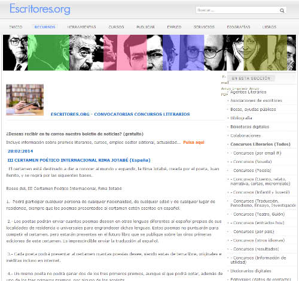Open Concursos (Poesía) link
The height and width of the screenshot is (281, 299).
[x=251, y=170]
